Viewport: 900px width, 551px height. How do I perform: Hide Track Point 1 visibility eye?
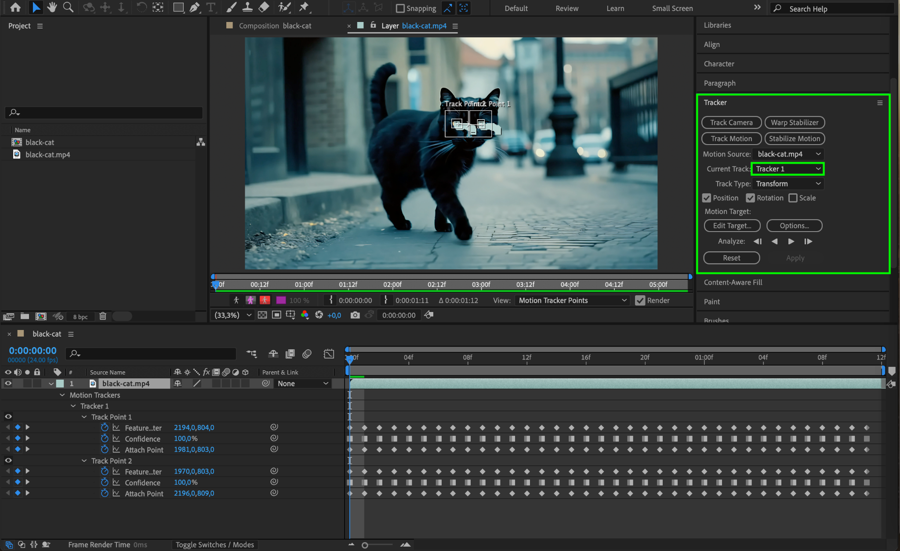[8, 417]
